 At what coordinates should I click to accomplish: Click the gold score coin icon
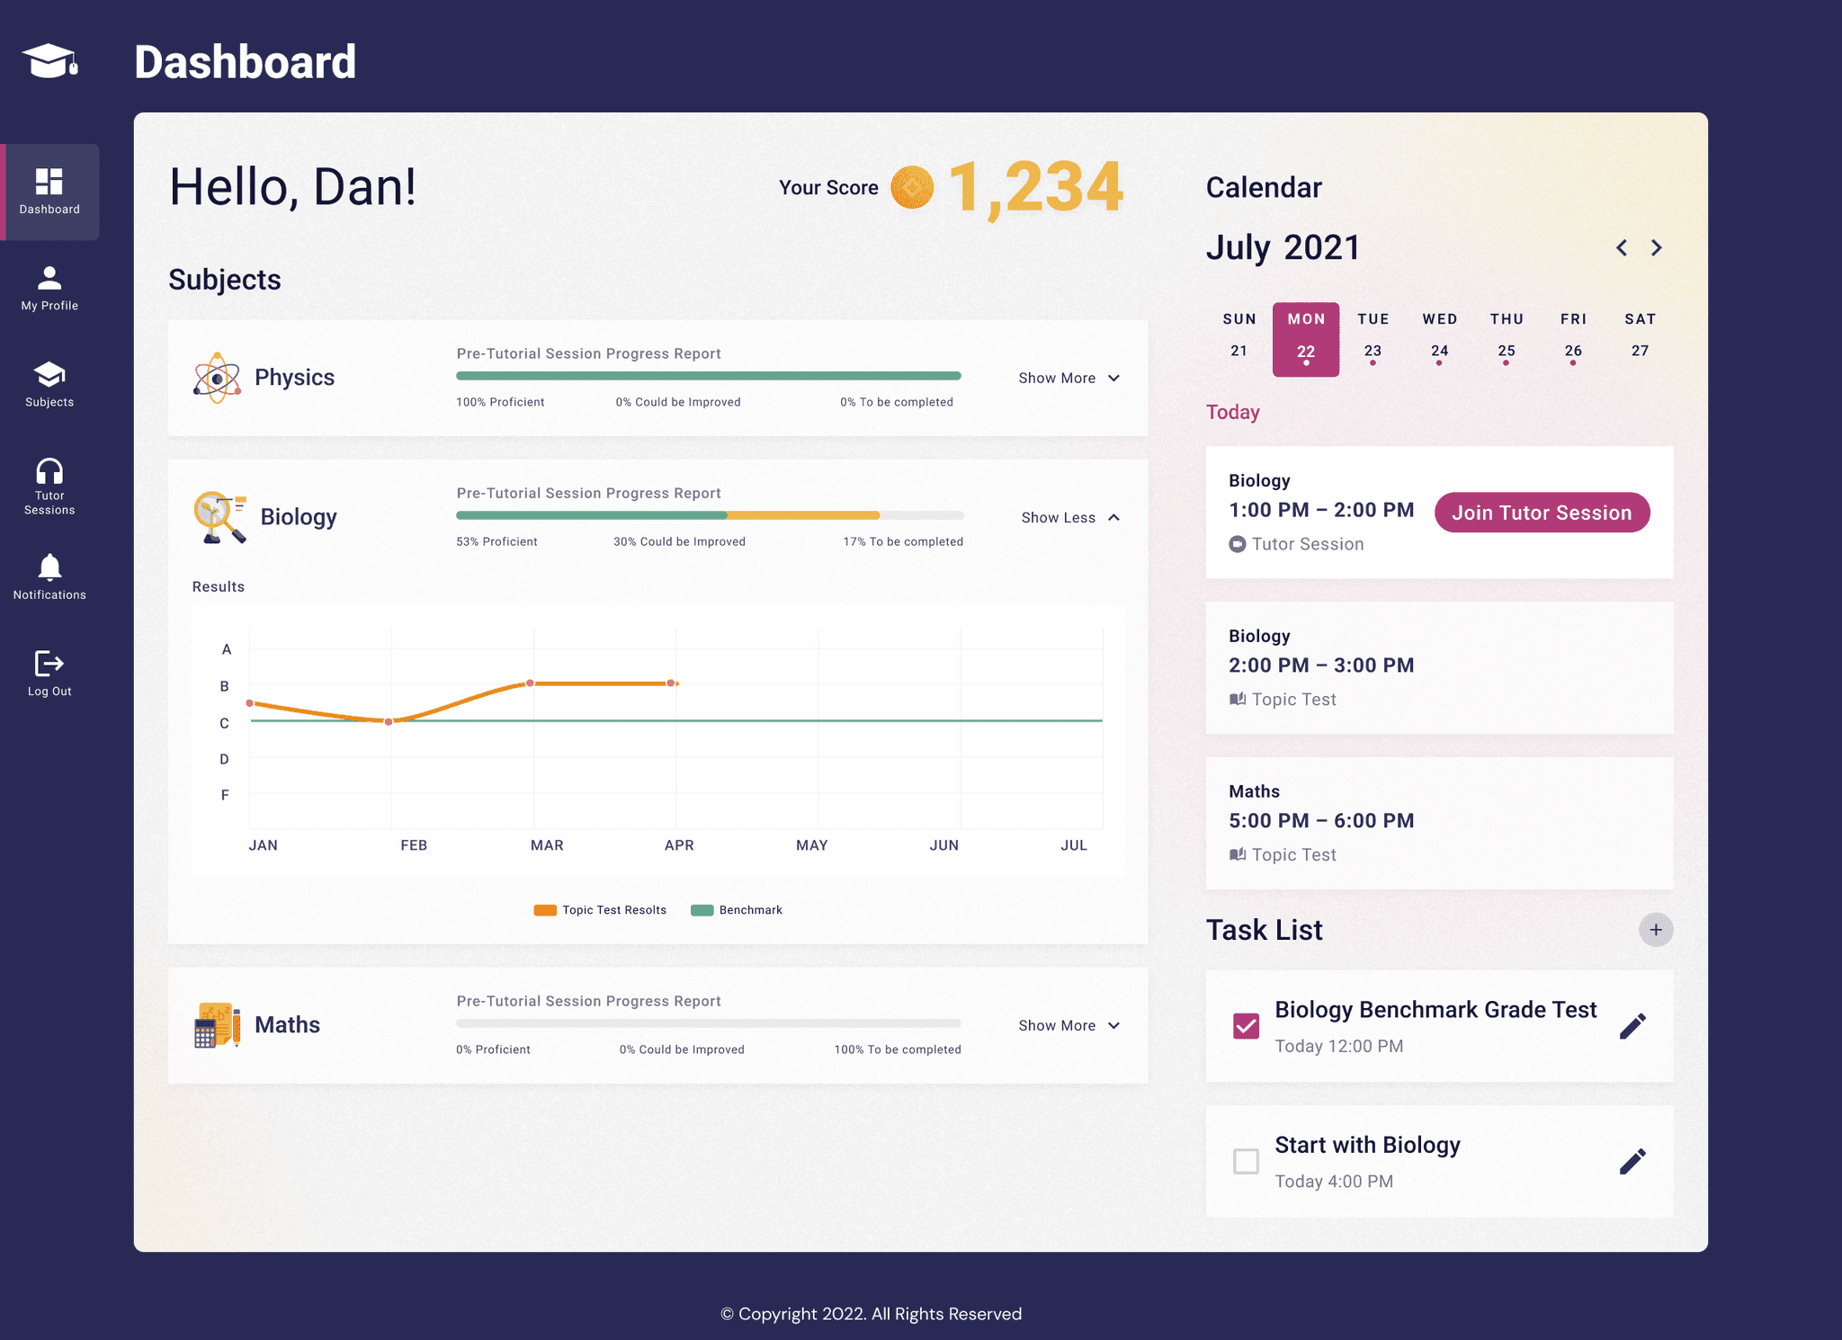coord(912,187)
